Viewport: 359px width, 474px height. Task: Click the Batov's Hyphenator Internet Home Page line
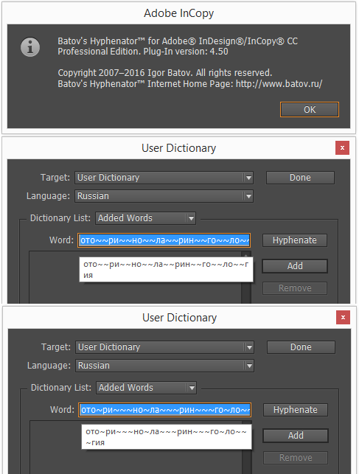[189, 84]
